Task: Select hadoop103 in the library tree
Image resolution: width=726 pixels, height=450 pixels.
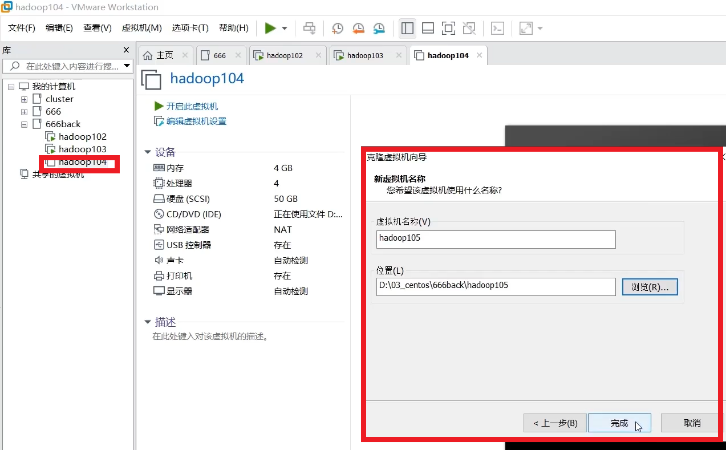Action: [82, 149]
